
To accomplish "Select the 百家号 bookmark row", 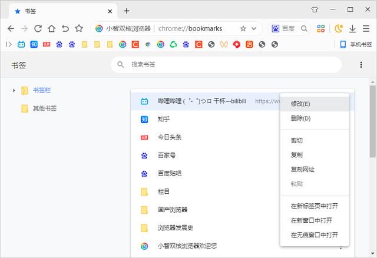I will 206,156.
